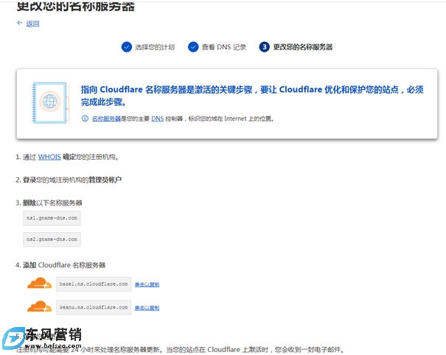446x355 pixels.
Task: Select the ns1.gname-dns.com nameserver box
Action: click(x=52, y=218)
